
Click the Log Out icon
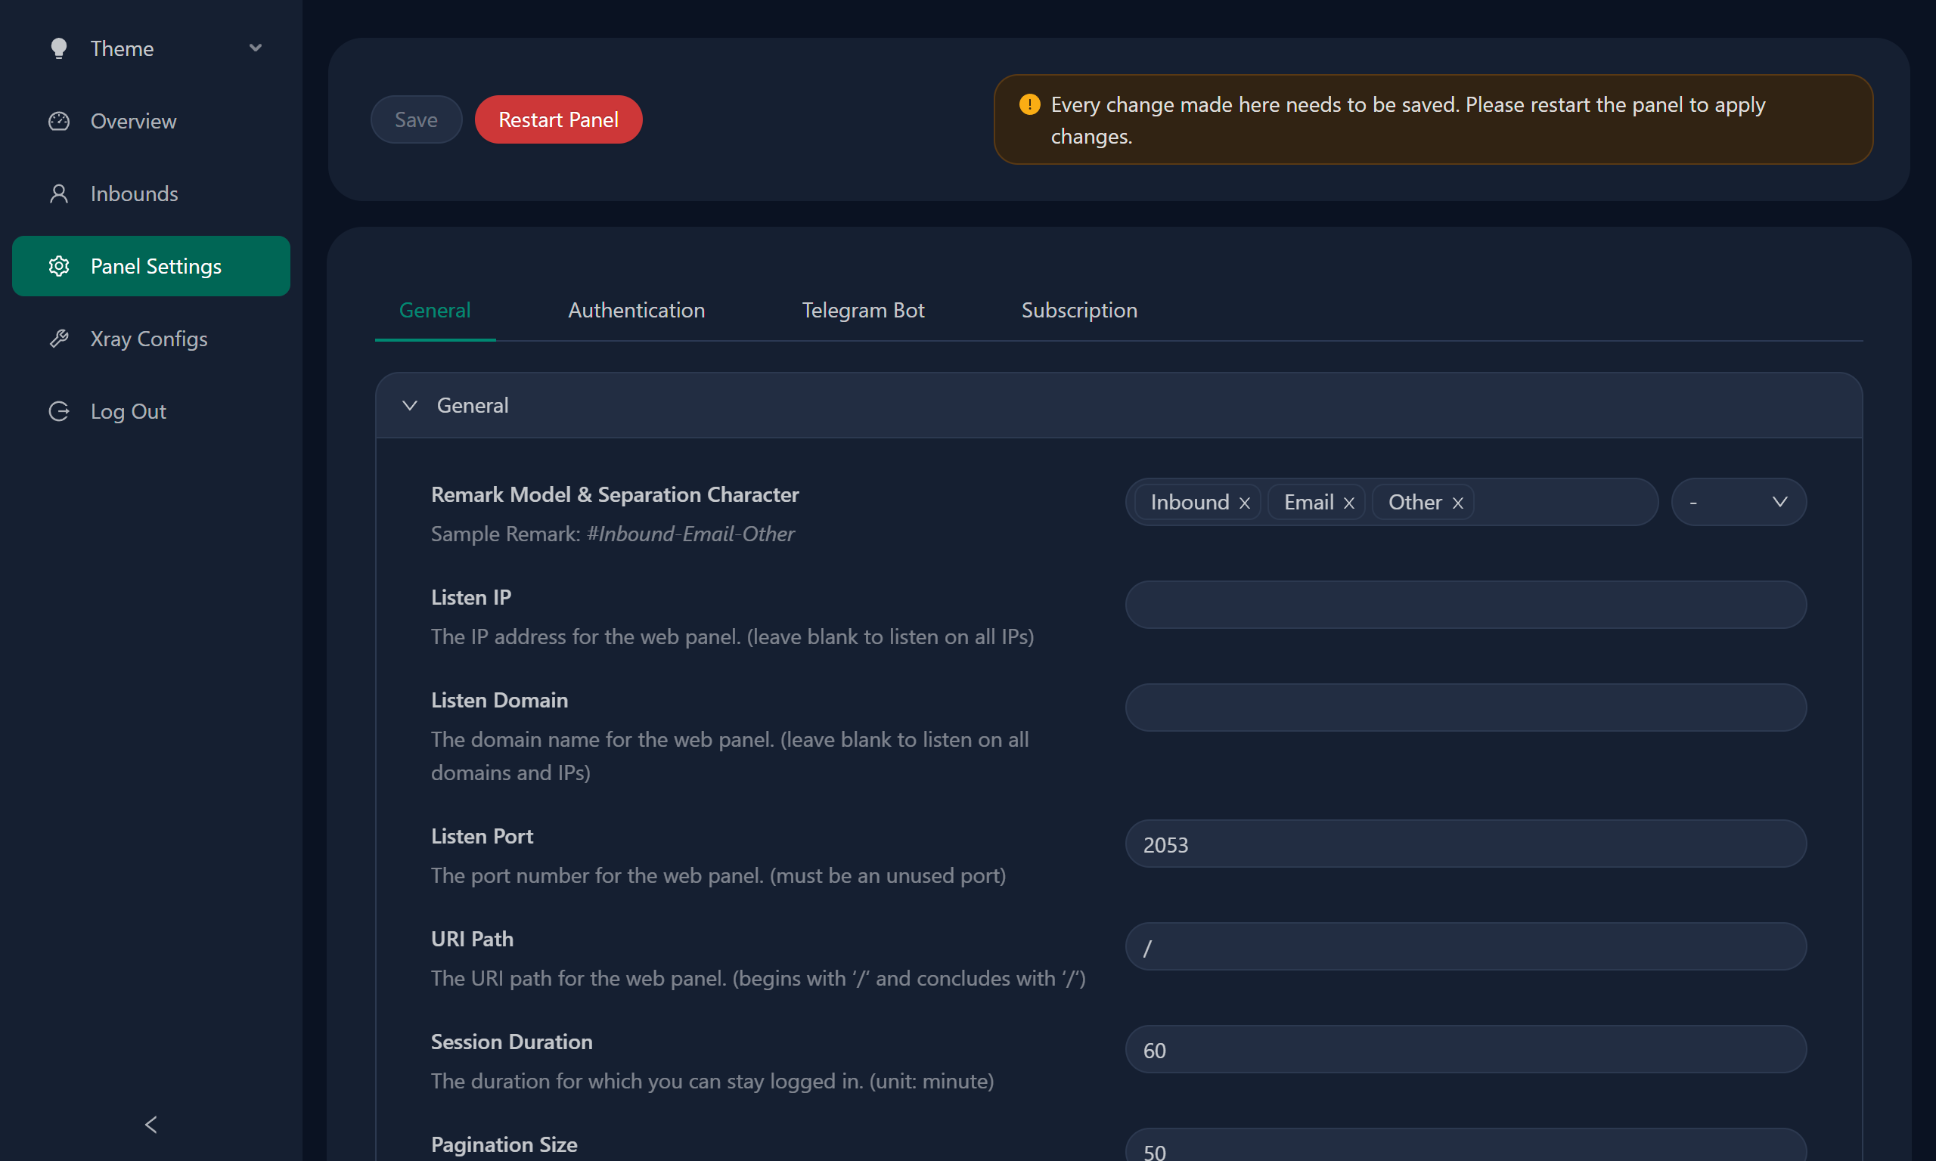tap(59, 411)
